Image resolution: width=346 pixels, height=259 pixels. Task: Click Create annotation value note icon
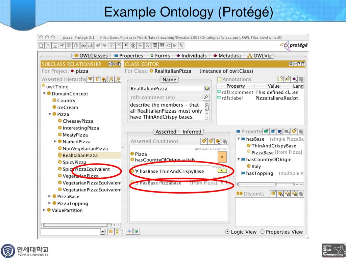(280, 79)
